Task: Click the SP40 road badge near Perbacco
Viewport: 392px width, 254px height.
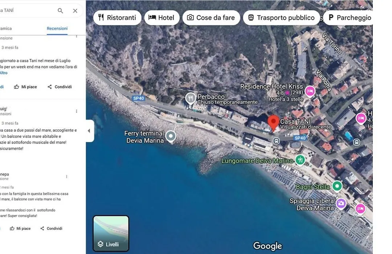Action: [x=139, y=98]
